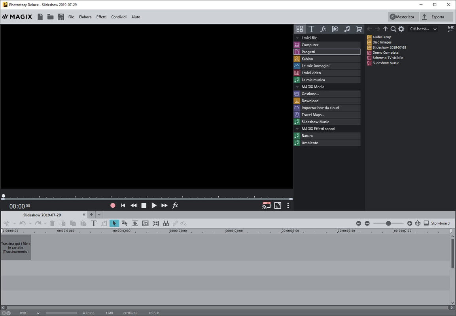Select the mouse pointer arrow tool in timeline toolbar
Viewport: 456px width, 316px height.
[x=114, y=223]
